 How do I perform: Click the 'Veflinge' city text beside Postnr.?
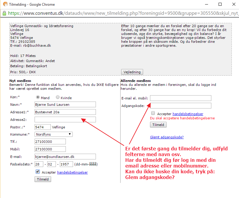pos(59,127)
